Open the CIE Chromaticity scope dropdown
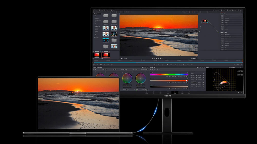 (233, 67)
